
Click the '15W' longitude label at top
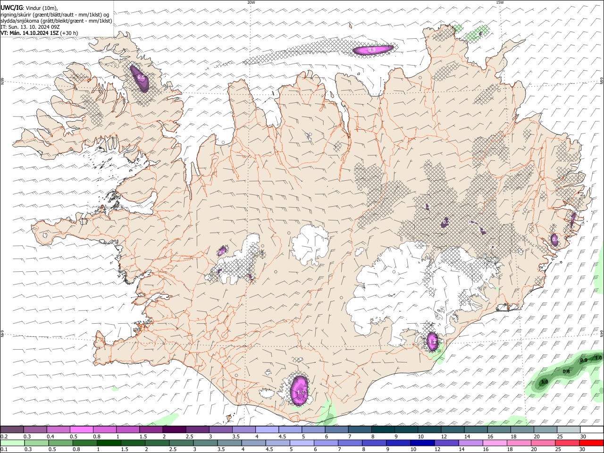500,2
